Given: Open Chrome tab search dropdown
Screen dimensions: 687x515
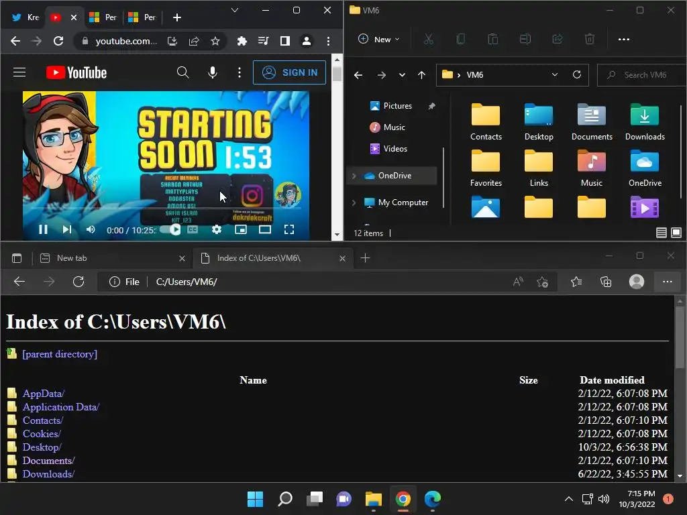Looking at the screenshot, I should (235, 10).
